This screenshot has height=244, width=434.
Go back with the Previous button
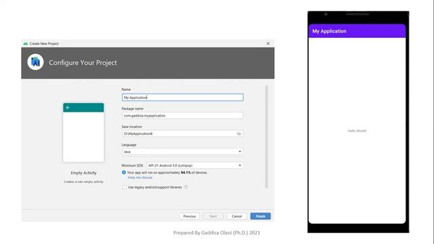coord(189,216)
